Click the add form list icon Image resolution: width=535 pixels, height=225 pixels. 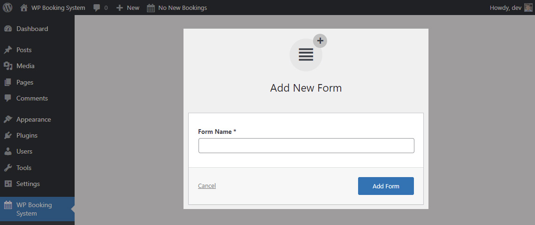tap(306, 54)
